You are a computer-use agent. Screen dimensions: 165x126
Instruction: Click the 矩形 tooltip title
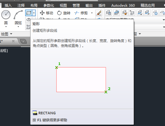pyautogui.click(x=36, y=24)
